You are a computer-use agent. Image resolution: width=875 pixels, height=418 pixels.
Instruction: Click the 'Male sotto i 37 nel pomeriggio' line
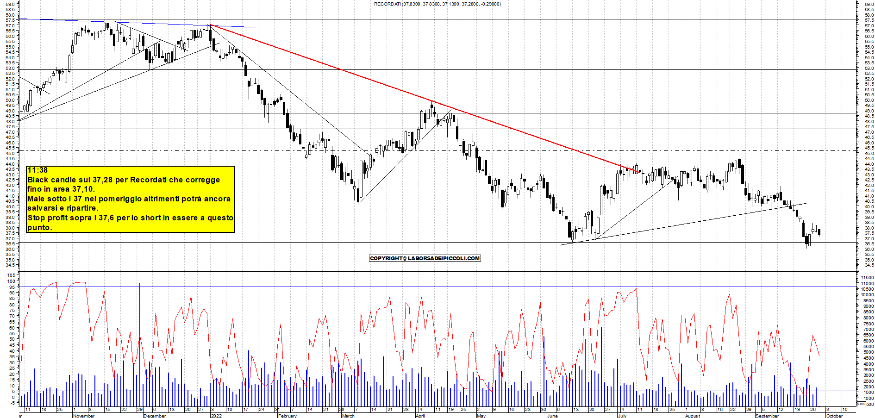click(129, 199)
